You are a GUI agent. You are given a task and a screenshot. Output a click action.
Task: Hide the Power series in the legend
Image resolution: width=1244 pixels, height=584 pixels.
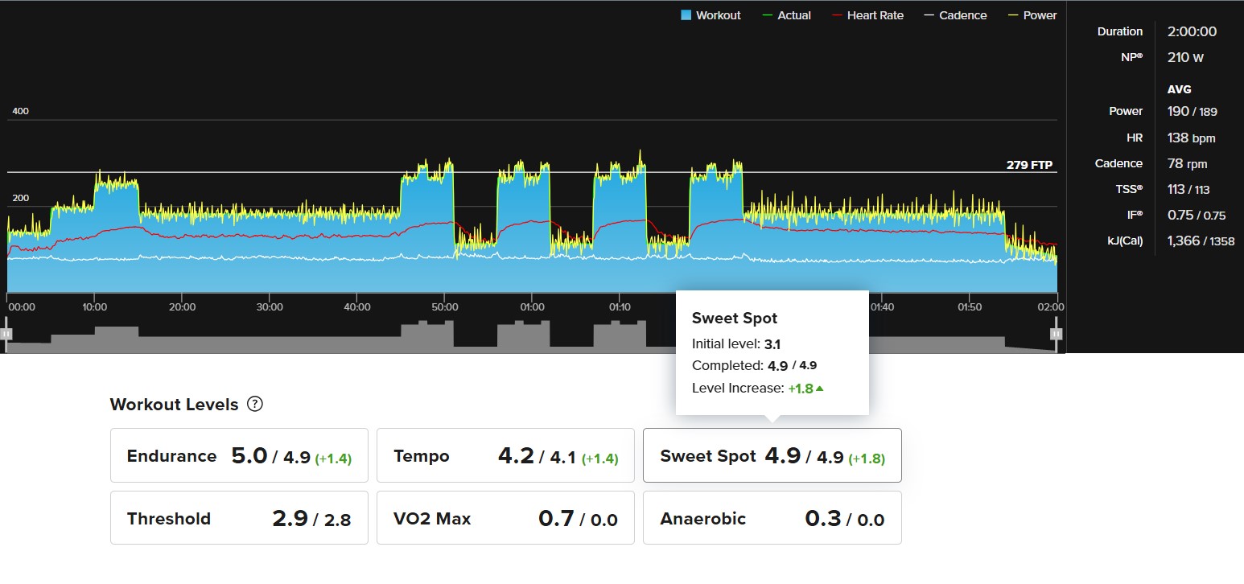pos(1032,15)
